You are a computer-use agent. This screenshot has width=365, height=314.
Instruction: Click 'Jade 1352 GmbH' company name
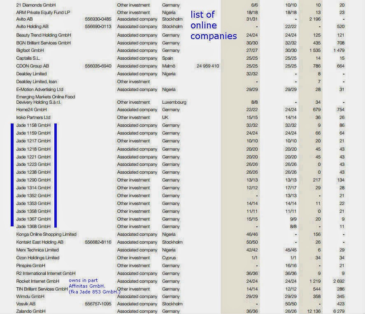tap(33, 196)
